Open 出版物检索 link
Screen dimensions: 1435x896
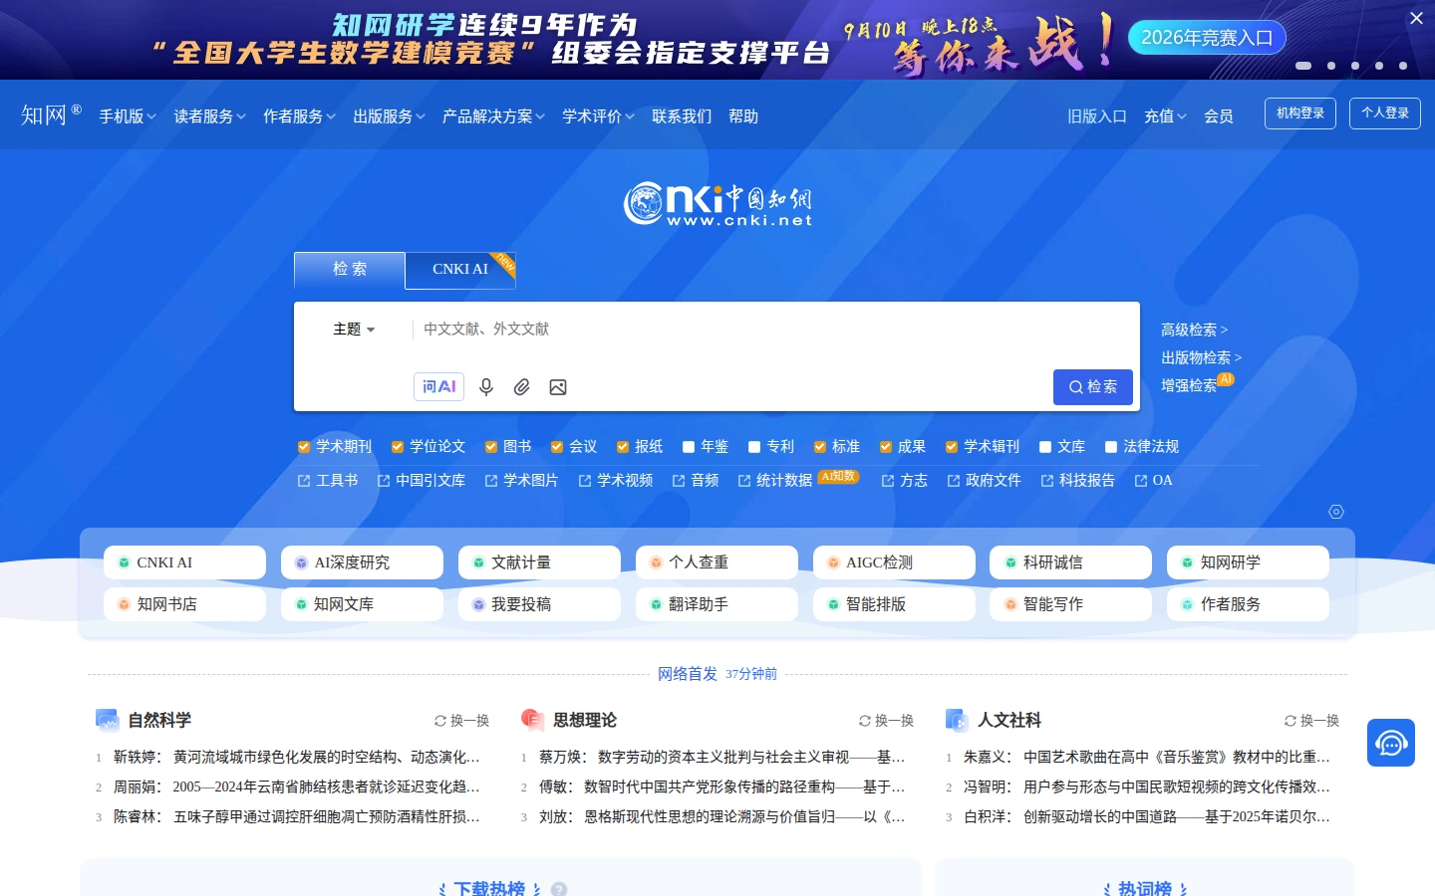[1202, 357]
